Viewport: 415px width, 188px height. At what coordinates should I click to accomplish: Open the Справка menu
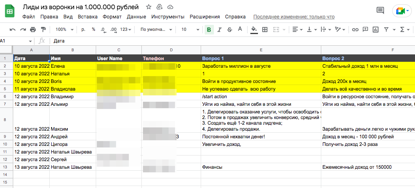[235, 17]
